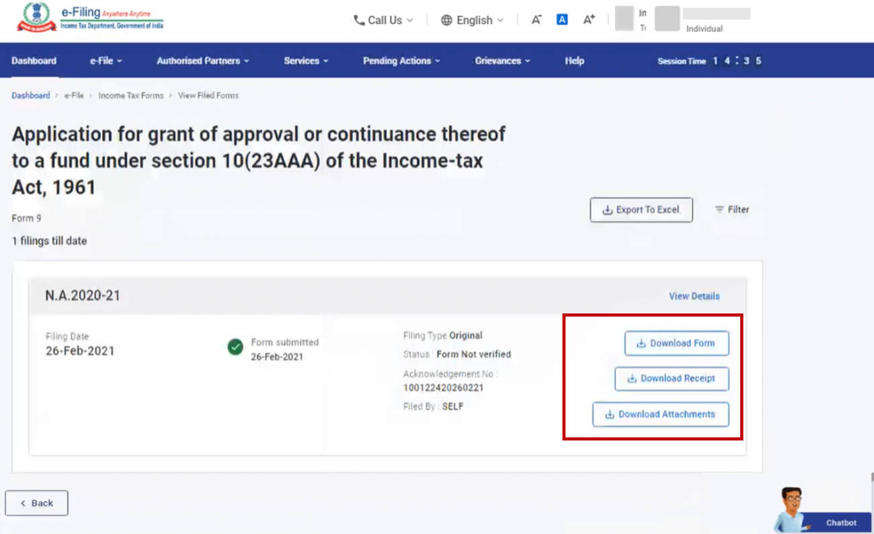Toggle the blue accessibility A theme option
874x534 pixels.
[562, 19]
